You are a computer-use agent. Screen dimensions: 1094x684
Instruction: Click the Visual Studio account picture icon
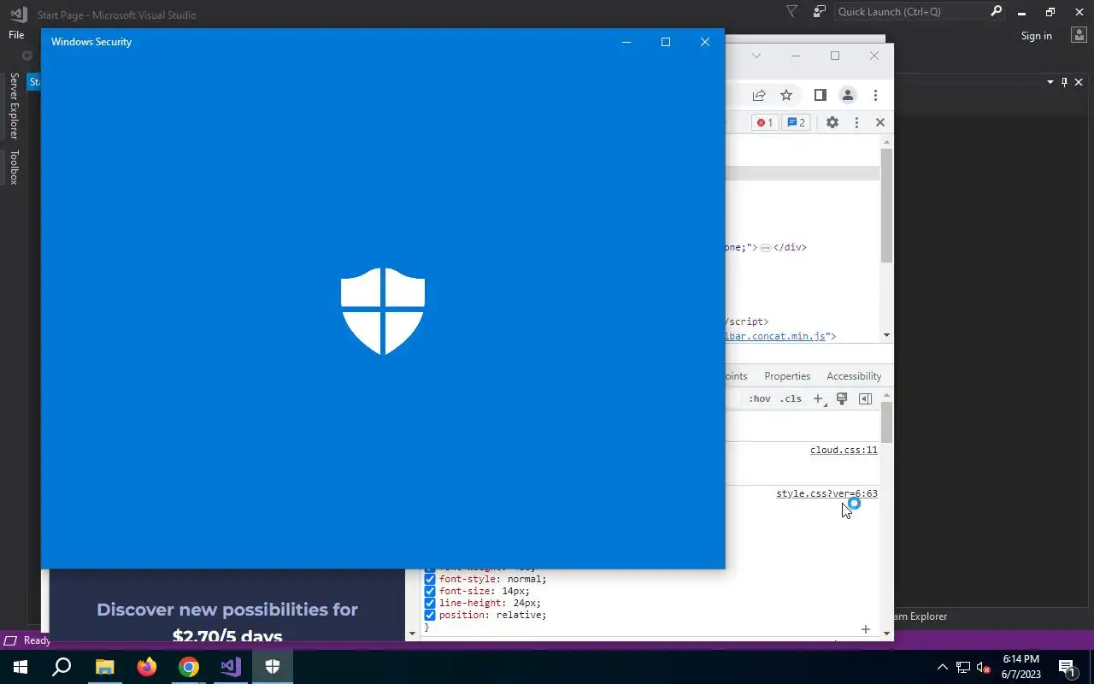click(x=1079, y=35)
